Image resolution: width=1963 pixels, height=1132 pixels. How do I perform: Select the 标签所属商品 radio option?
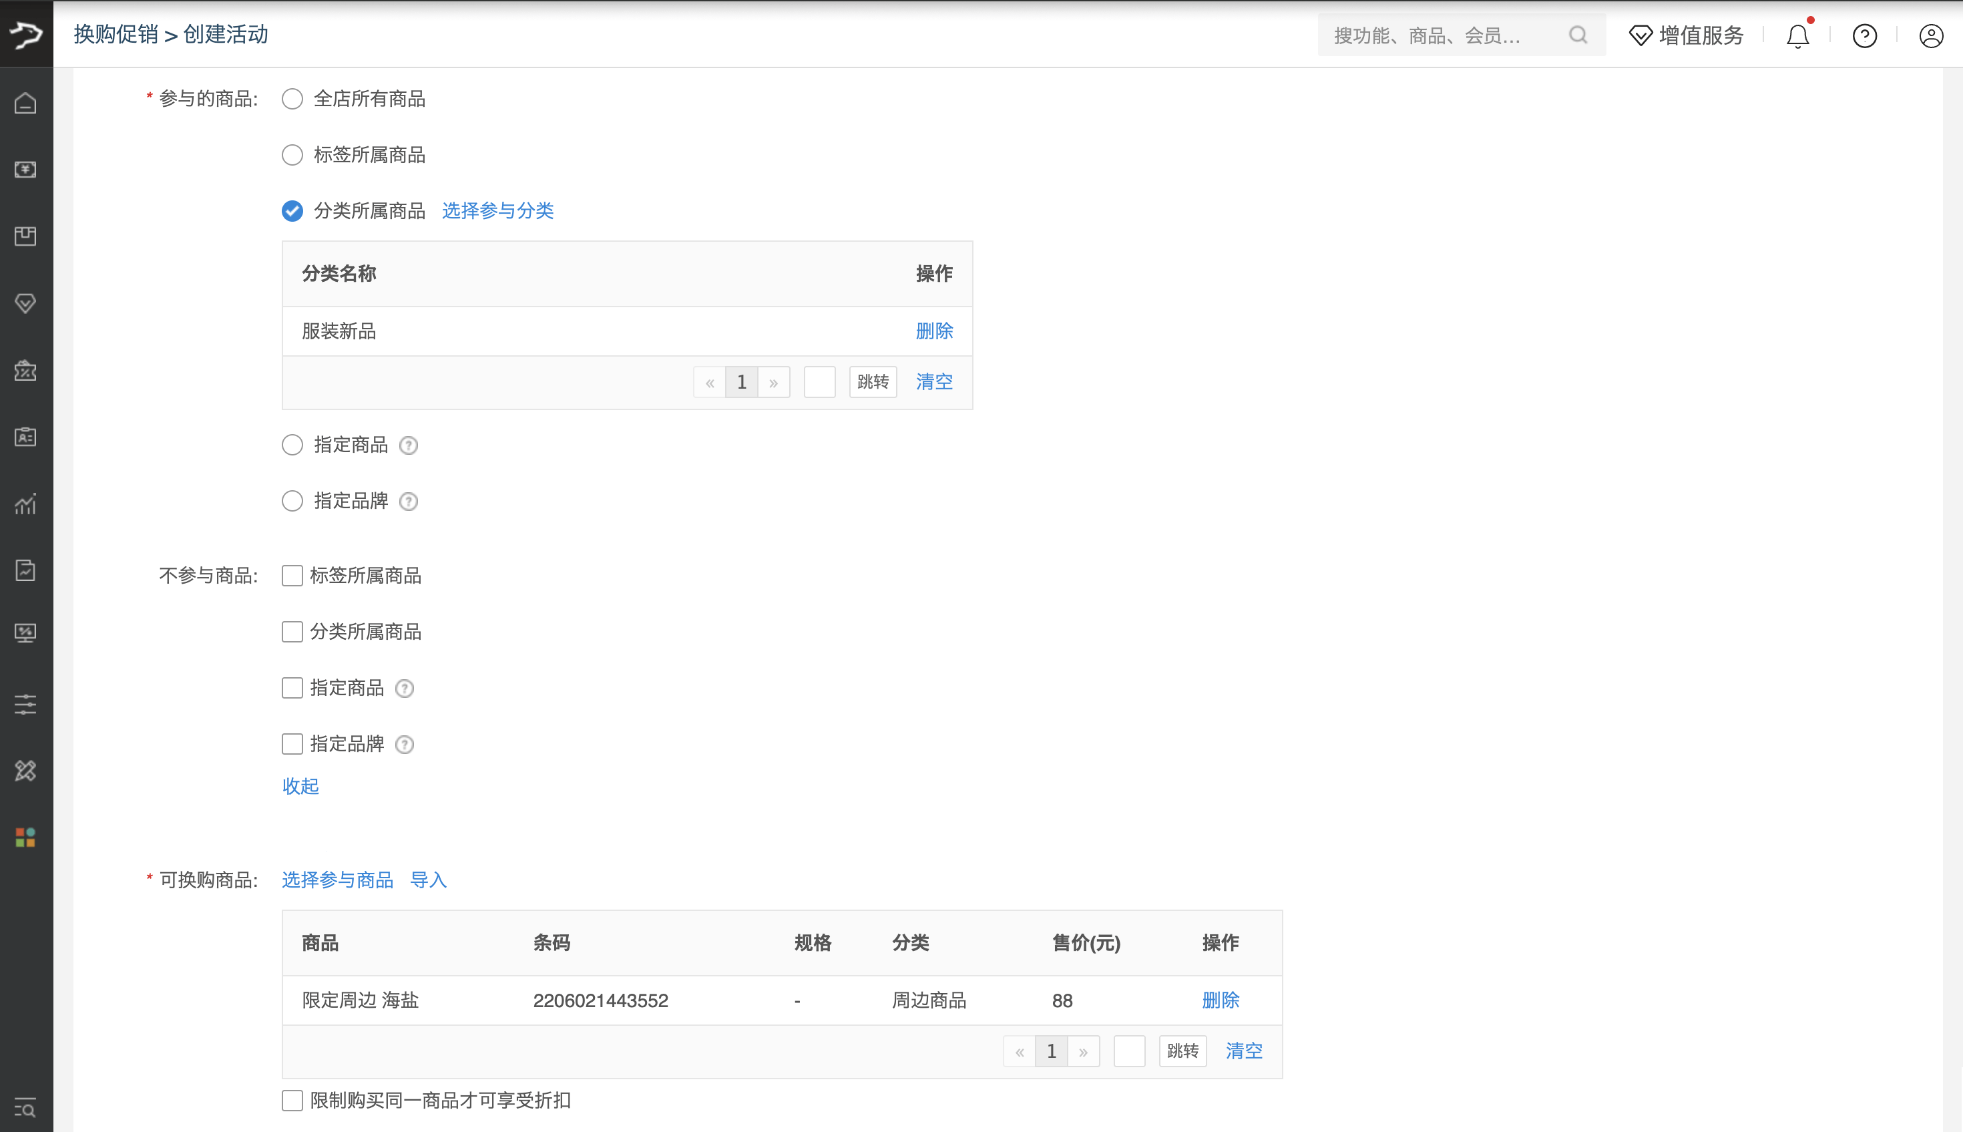(292, 155)
